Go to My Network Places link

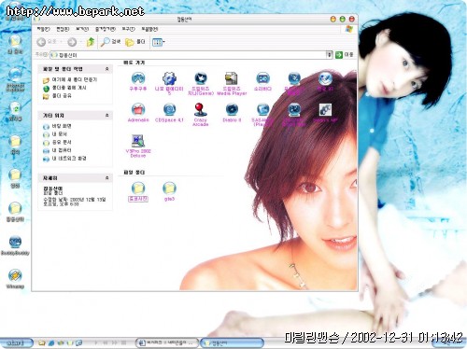point(64,159)
